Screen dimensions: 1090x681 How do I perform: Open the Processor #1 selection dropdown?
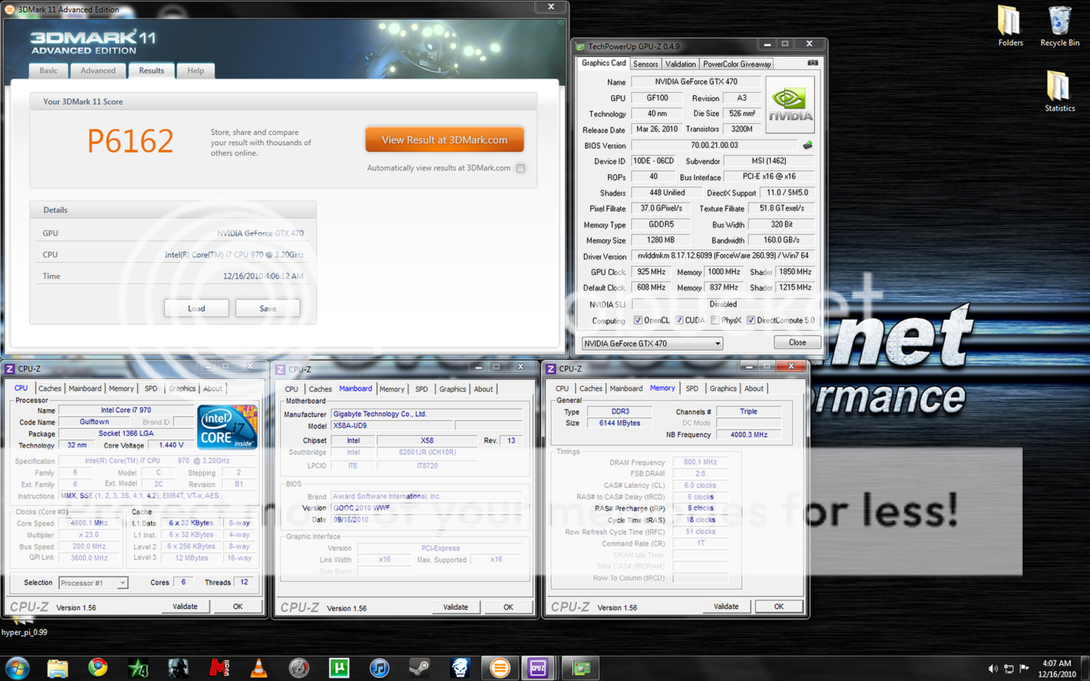click(94, 583)
